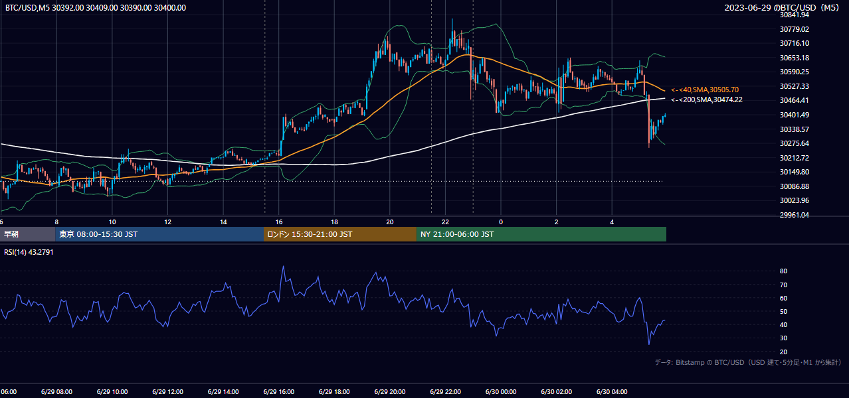Click price axis value 30023.96
This screenshot has width=849, height=398.
tap(795, 200)
